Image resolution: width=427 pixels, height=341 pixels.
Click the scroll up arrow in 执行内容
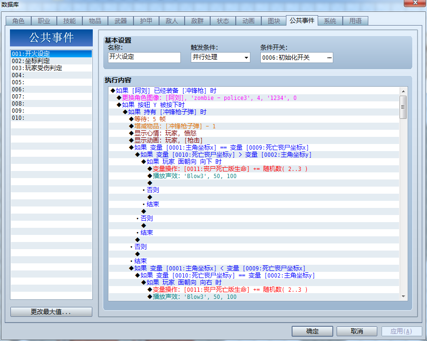pos(403,91)
